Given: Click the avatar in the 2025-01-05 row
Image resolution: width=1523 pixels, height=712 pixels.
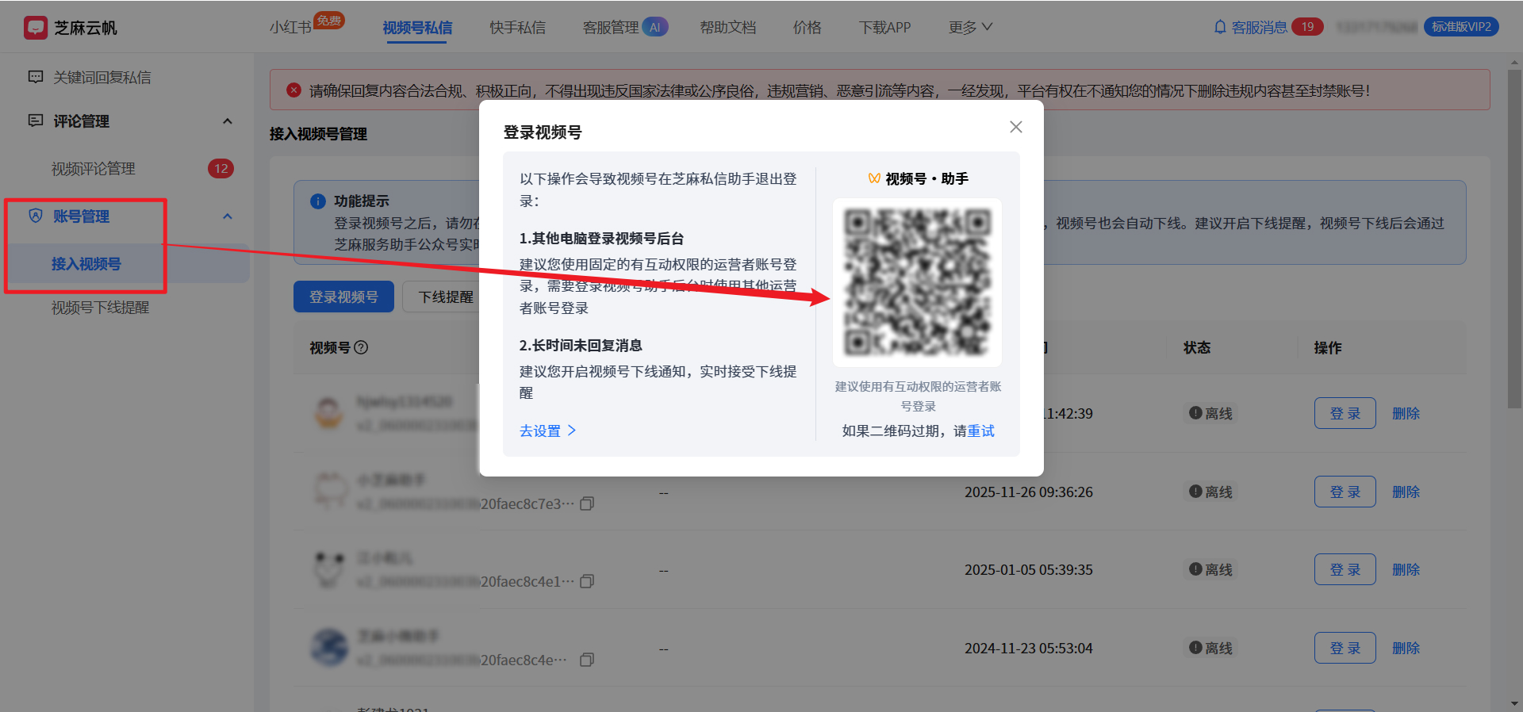Looking at the screenshot, I should [328, 569].
